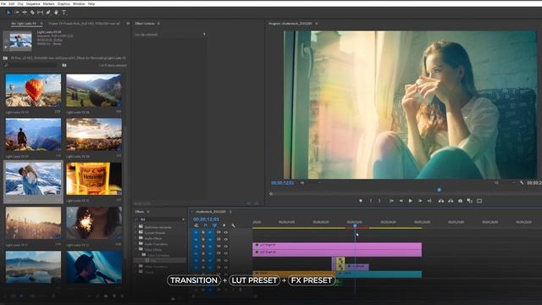Click the timeline playhead on the ruler
542x305 pixels.
point(355,225)
